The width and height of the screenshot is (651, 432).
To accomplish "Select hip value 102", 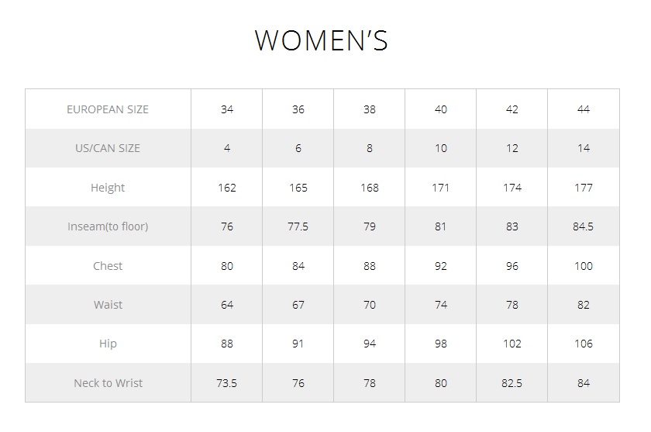I will [512, 344].
